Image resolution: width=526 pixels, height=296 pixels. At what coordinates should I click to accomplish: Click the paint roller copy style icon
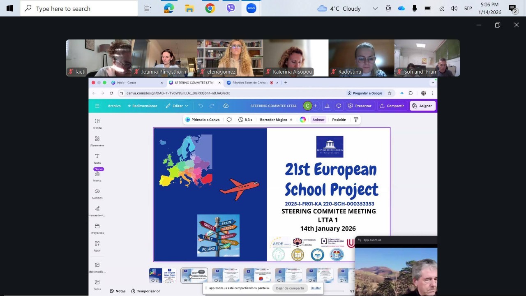coord(356,120)
